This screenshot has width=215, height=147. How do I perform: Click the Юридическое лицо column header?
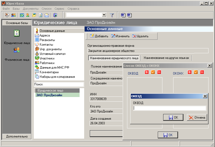(57, 91)
